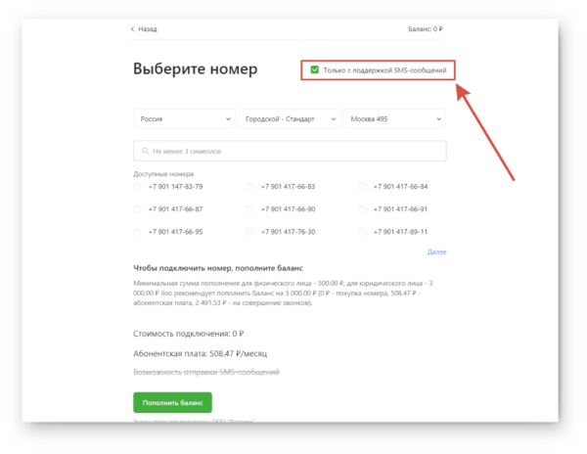Click the Баланс: 0 ₽ text
This screenshot has width=587, height=454.
click(x=426, y=28)
